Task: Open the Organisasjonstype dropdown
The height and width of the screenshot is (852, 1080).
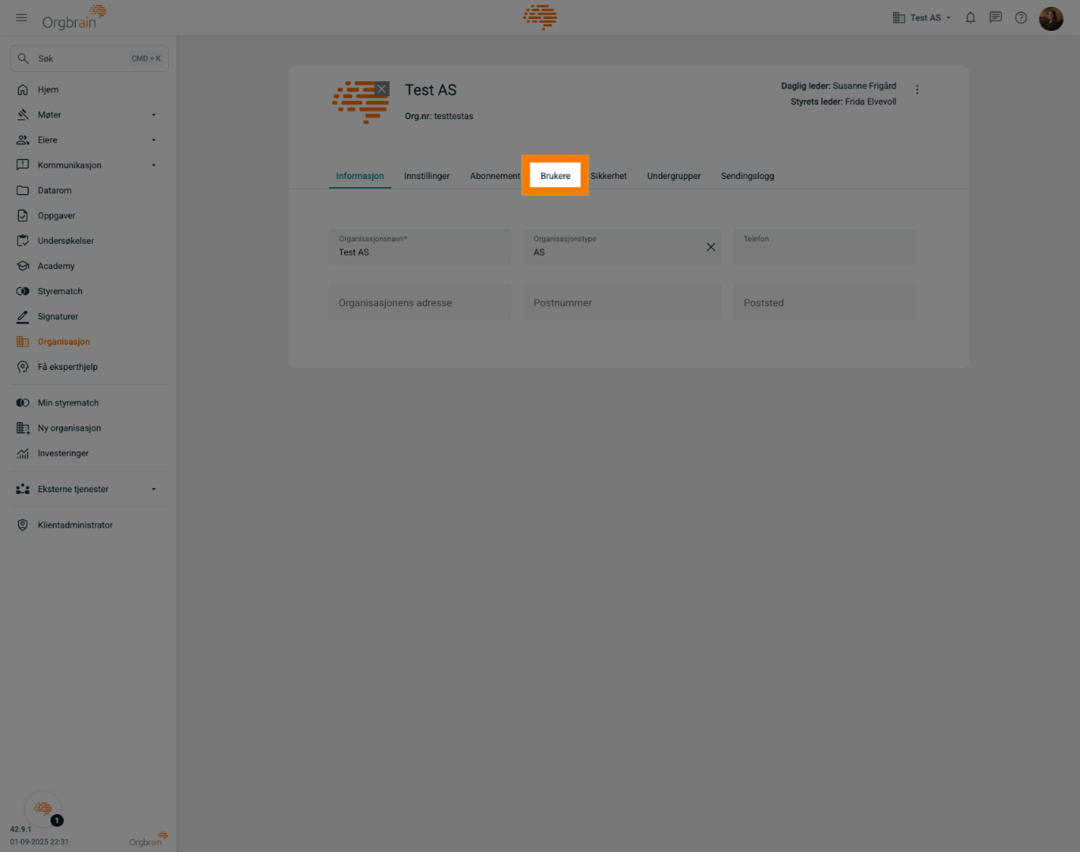Action: (622, 247)
